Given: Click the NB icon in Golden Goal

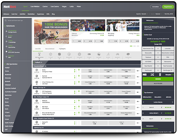Looking at the screenshot, I should tap(145, 75).
